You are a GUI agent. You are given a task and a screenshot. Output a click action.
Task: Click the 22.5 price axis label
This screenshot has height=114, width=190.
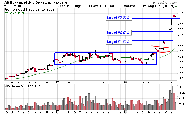pos(181,35)
